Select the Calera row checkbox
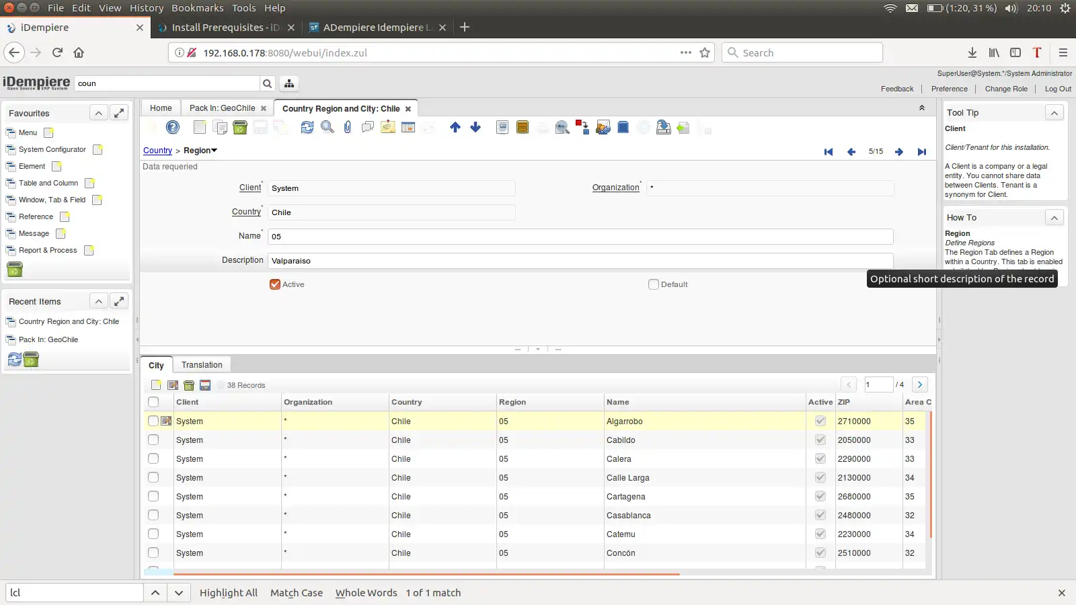Viewport: 1076px width, 605px height. coord(153,458)
